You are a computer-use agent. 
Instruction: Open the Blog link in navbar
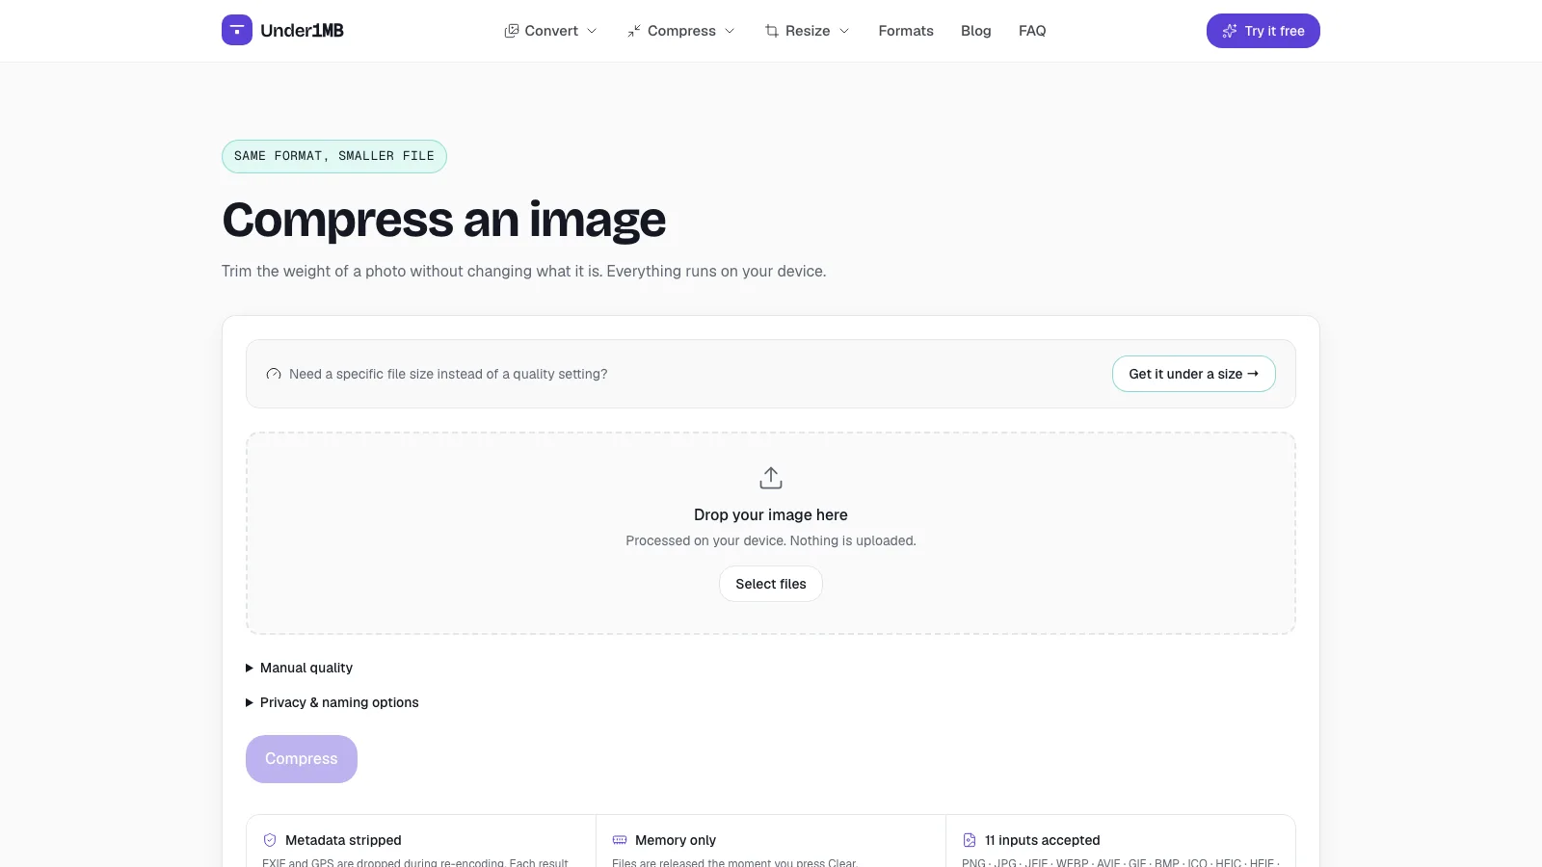[975, 31]
